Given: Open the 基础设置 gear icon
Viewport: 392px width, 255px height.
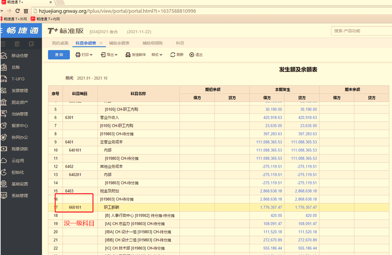Looking at the screenshot, I should click(4, 184).
